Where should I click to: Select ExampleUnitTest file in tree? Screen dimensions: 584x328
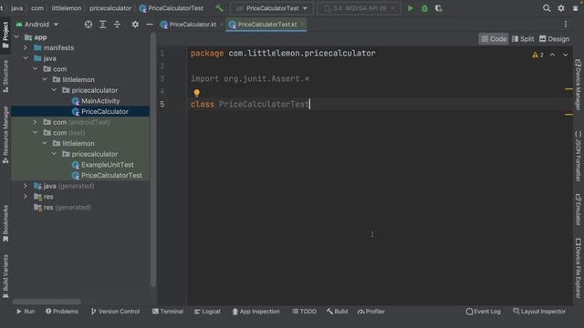(x=103, y=165)
